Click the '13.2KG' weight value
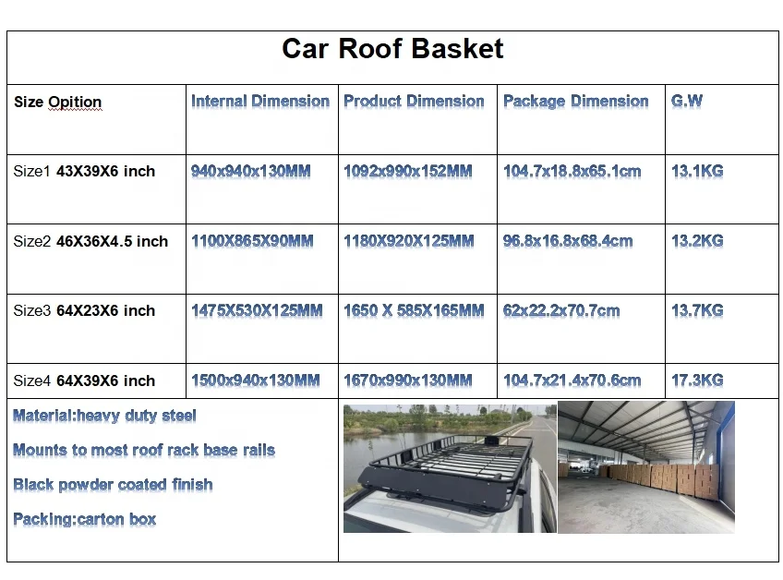Viewport: 783px width, 580px height. point(697,241)
